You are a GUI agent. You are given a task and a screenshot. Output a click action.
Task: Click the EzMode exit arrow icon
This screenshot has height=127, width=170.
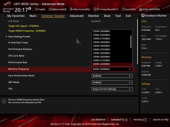(126, 120)
